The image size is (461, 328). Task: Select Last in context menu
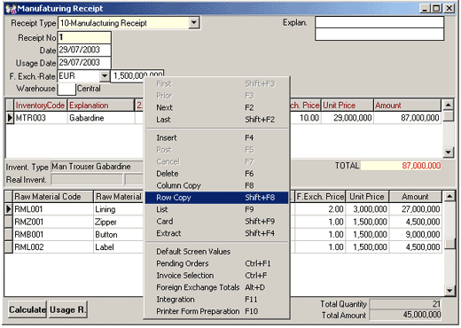[216, 120]
